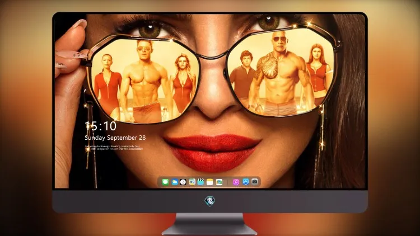Click the monitor chin logo badge

(x=210, y=201)
